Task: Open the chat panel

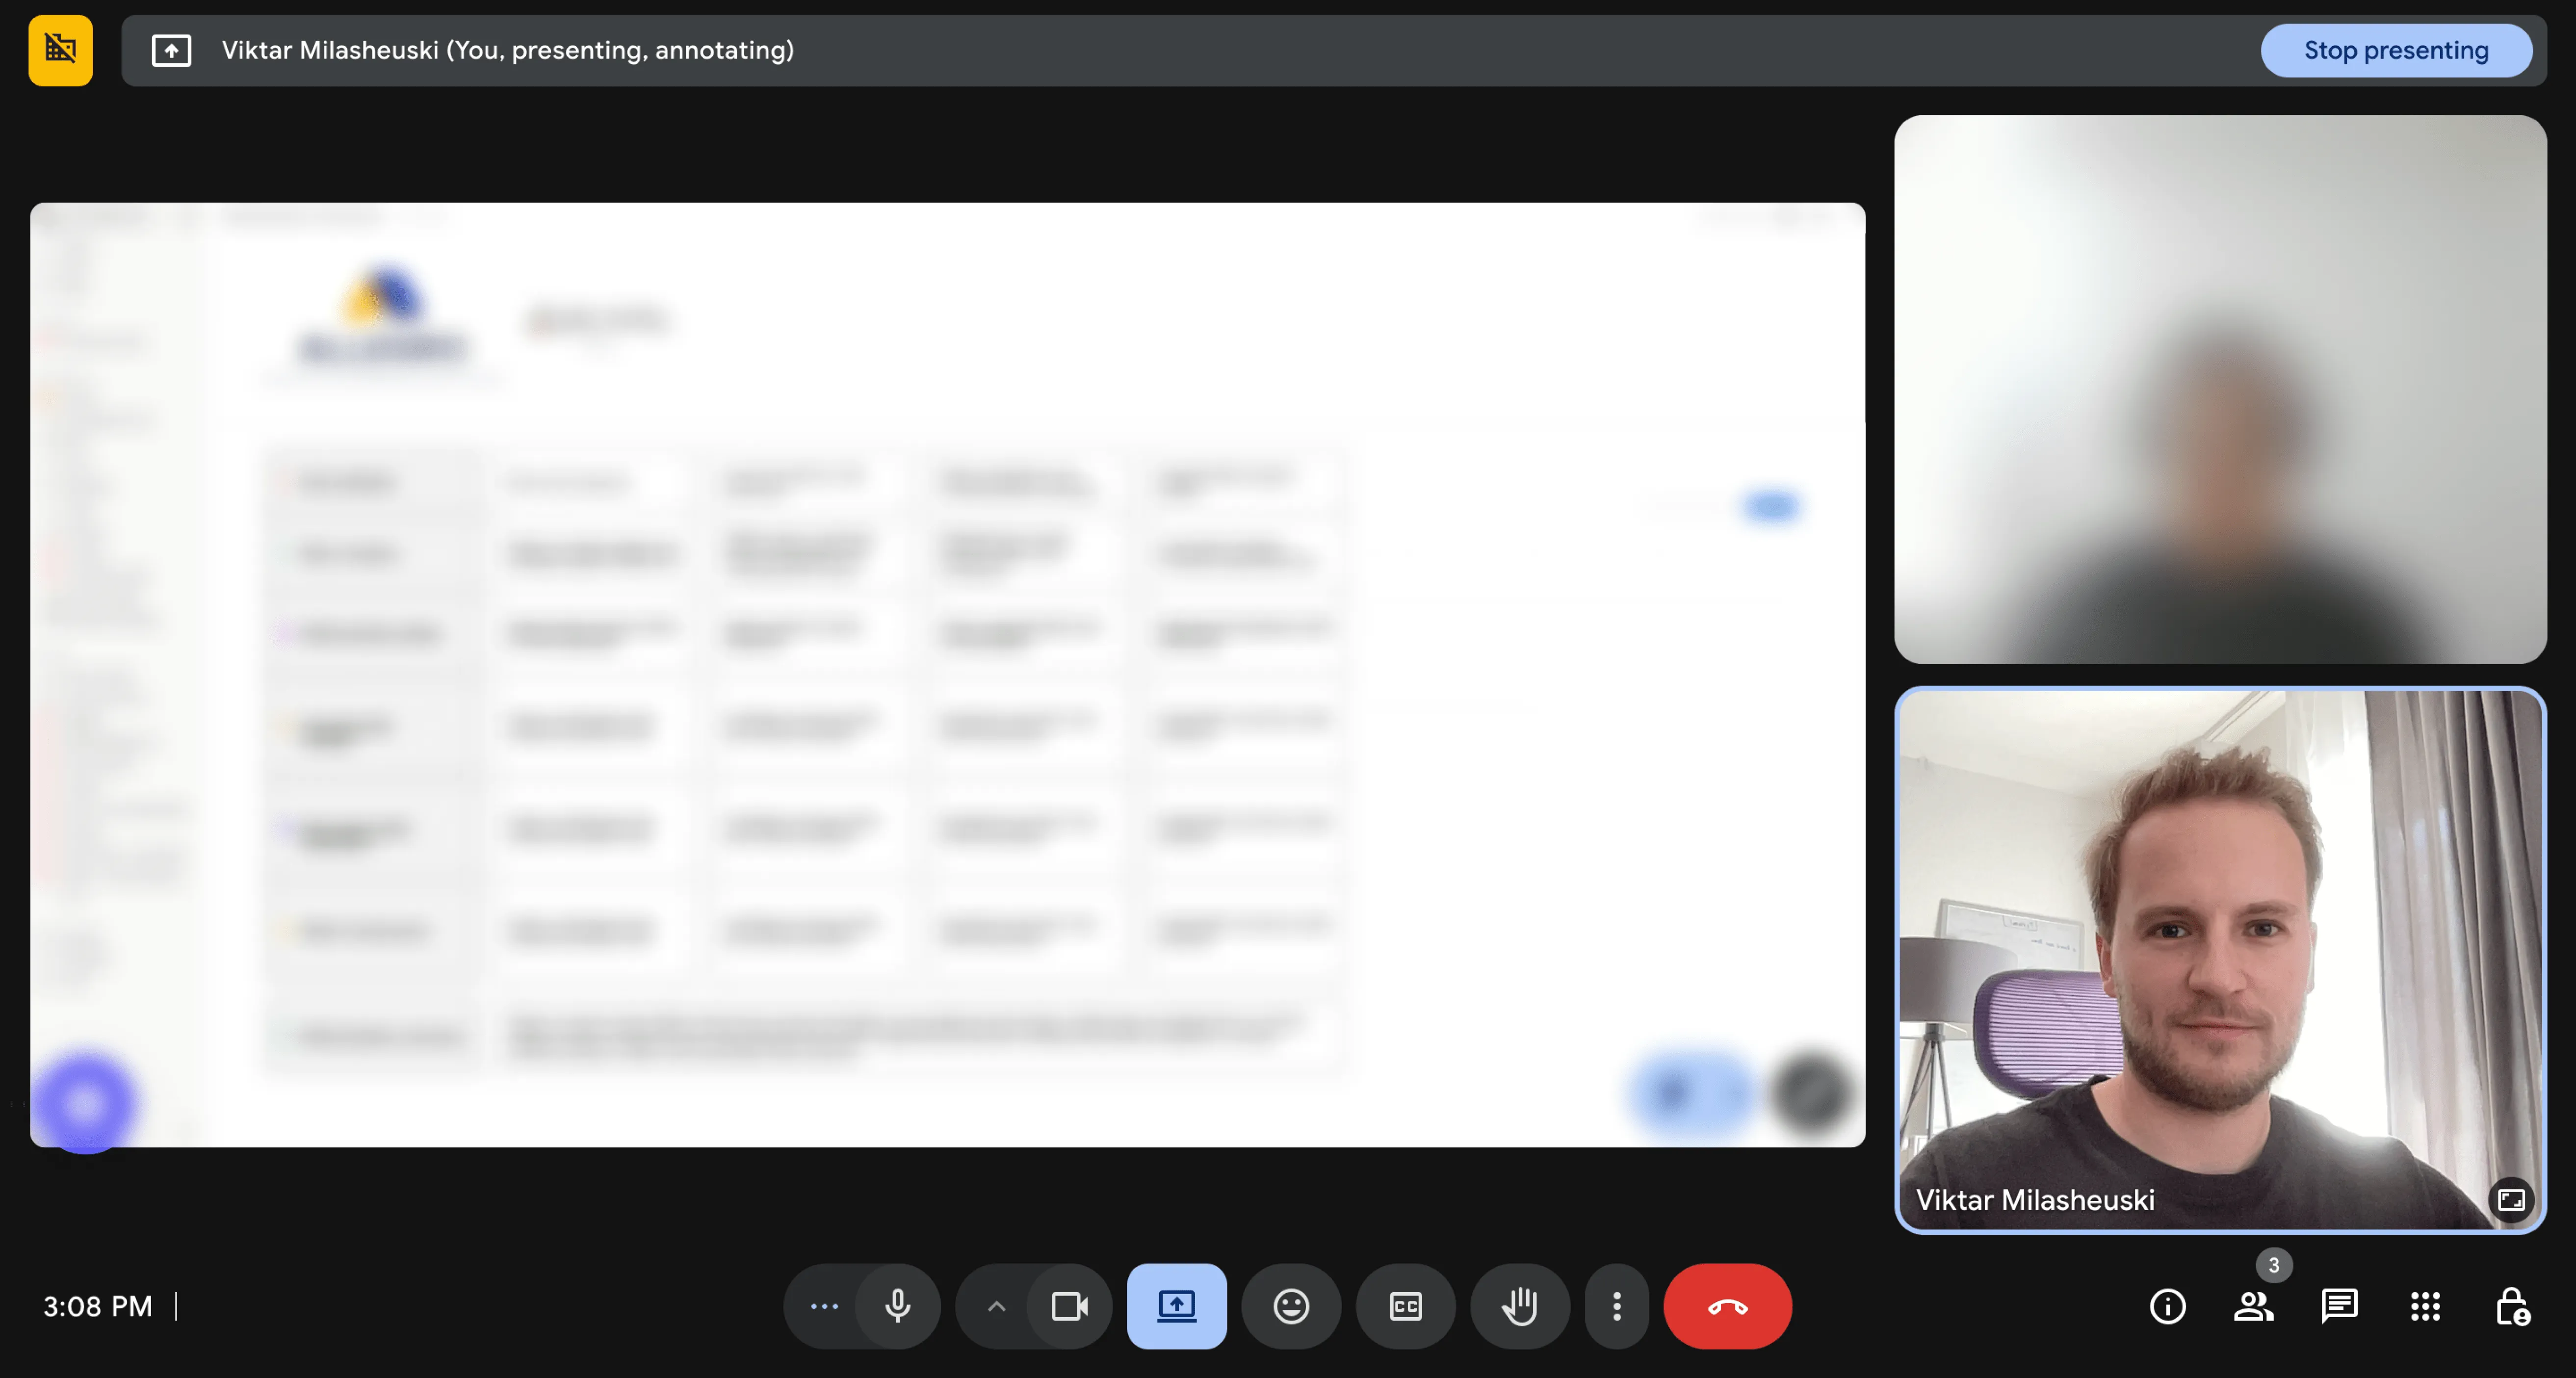Action: (x=2339, y=1306)
